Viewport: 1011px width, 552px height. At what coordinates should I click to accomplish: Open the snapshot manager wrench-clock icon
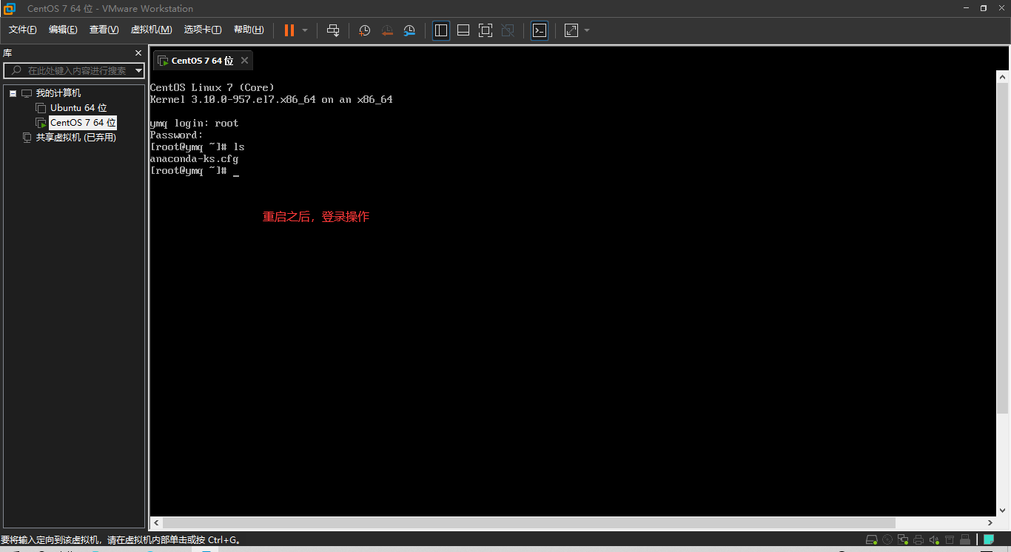(x=409, y=30)
